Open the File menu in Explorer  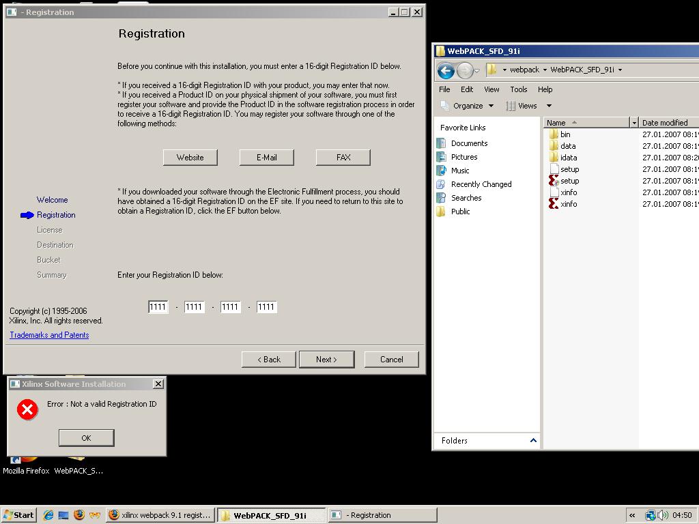[x=444, y=89]
